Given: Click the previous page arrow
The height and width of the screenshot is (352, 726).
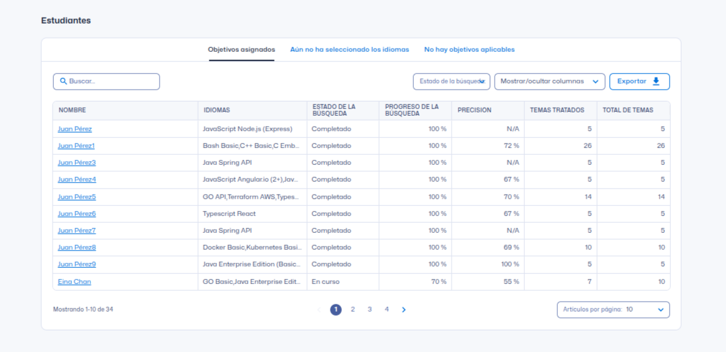Looking at the screenshot, I should (319, 310).
